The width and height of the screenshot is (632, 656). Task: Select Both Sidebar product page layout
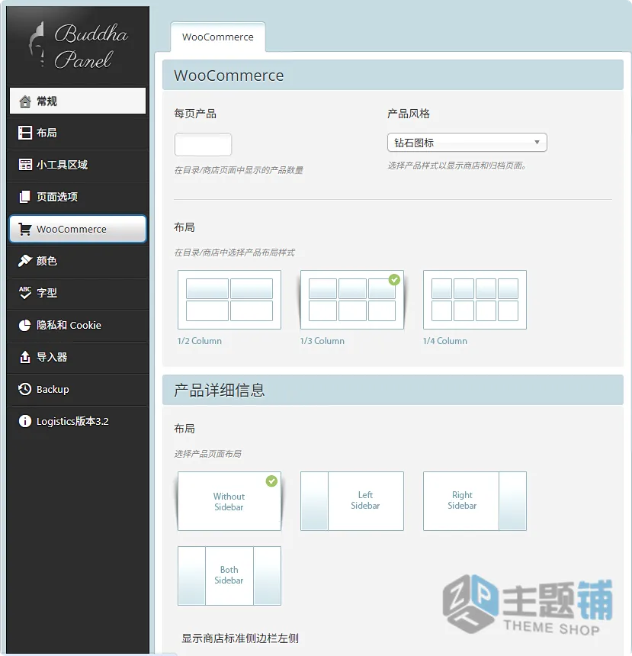[x=229, y=576]
